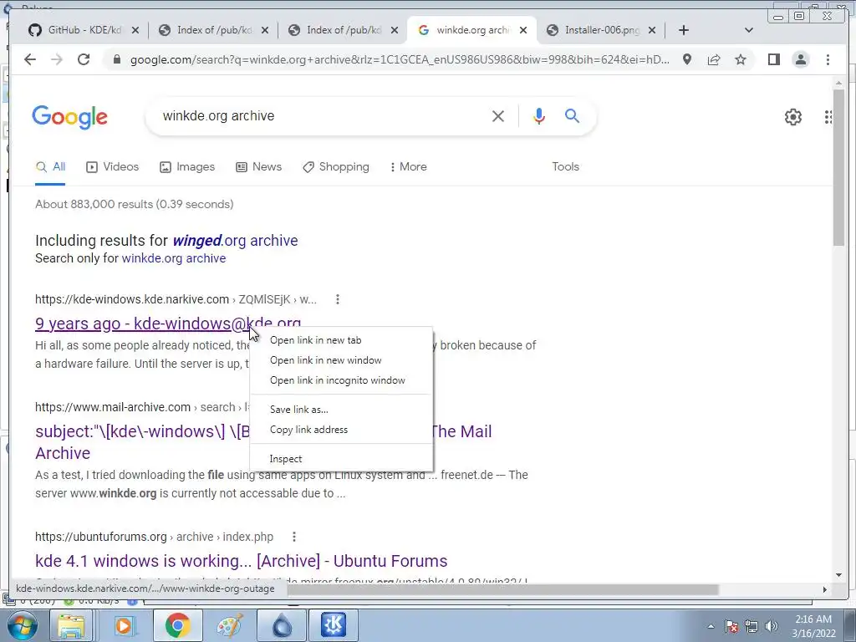856x642 pixels.
Task: Open File Explorer from the taskbar
Action: (x=71, y=625)
